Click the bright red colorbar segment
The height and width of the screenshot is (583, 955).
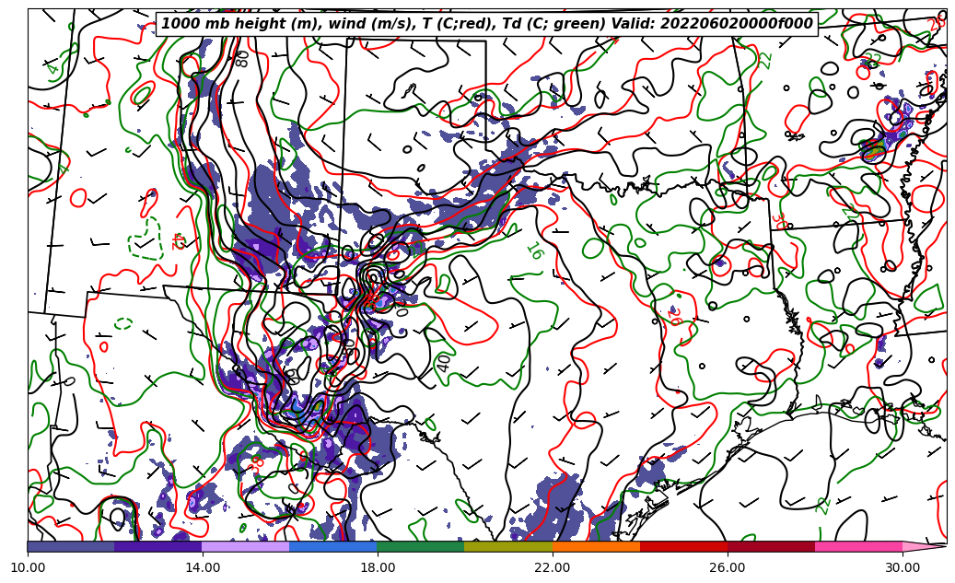(x=682, y=546)
